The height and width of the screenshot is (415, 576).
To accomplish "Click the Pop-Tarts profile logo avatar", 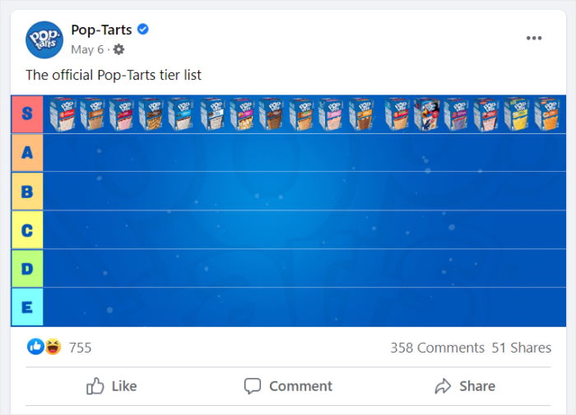I will coord(44,39).
